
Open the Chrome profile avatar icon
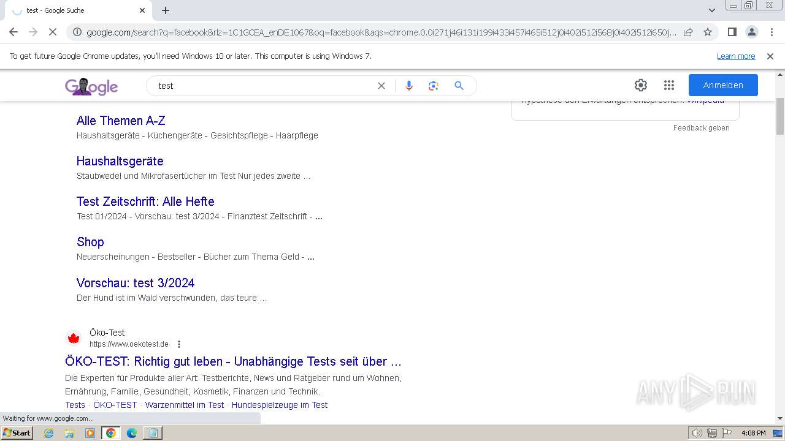pos(751,32)
